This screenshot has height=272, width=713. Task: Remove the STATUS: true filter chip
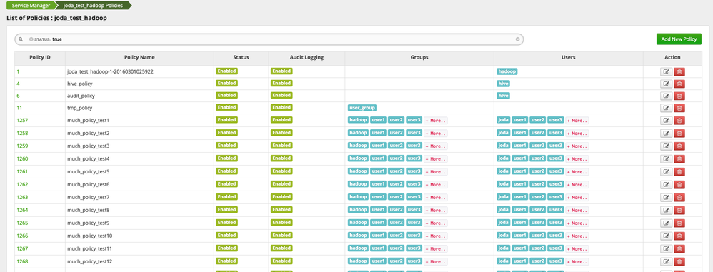click(x=31, y=39)
